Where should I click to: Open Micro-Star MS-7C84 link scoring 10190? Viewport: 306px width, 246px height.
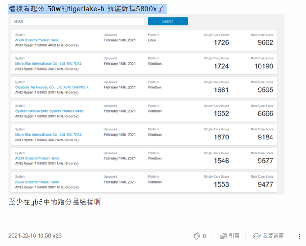tap(48, 64)
